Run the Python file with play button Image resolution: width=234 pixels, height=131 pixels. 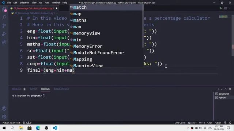point(221,8)
